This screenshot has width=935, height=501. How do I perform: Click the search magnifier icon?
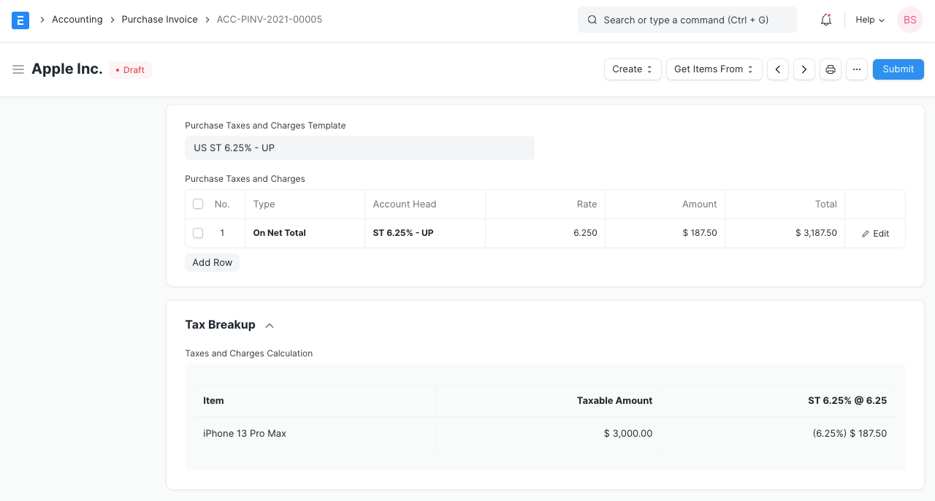pyautogui.click(x=592, y=20)
